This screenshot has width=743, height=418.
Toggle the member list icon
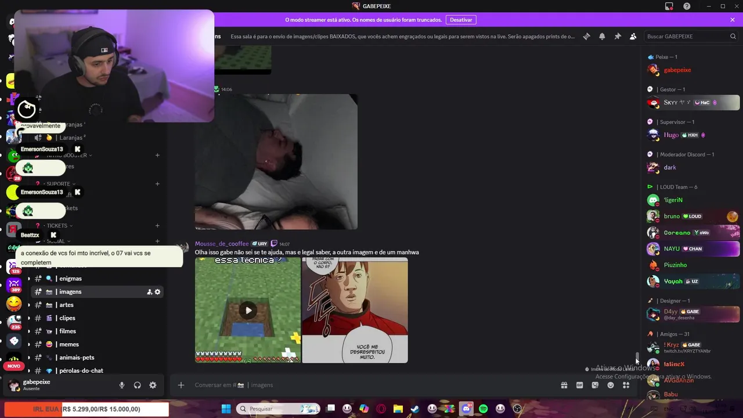633,36
